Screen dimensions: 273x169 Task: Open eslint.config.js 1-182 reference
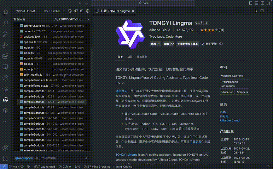tap(52, 75)
